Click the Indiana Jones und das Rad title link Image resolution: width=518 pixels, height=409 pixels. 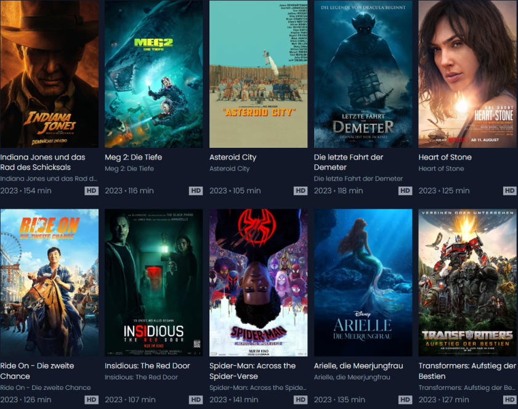42,162
